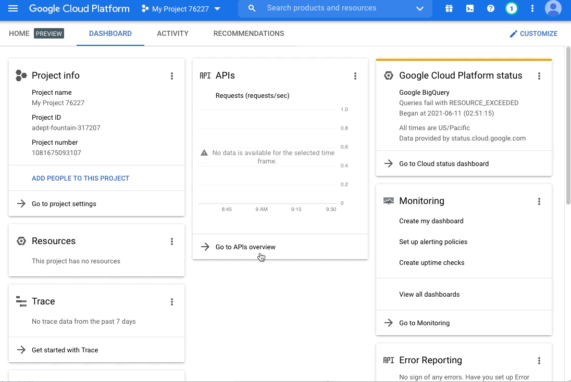This screenshot has width=571, height=382.
Task: Open the Activity tab
Action: [x=172, y=33]
